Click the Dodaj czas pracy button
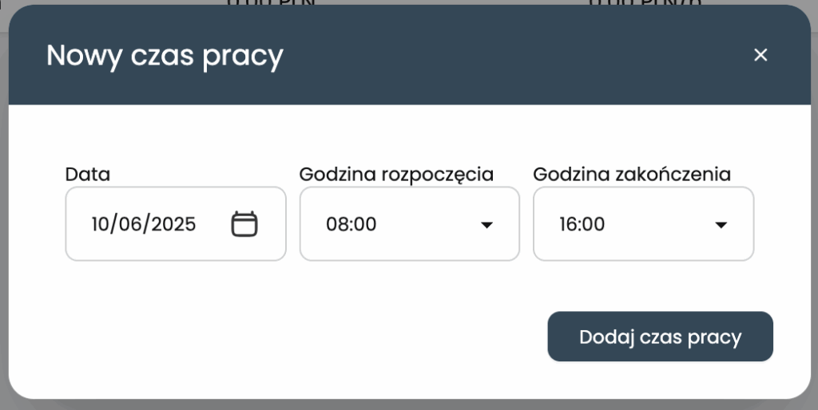818x410 pixels. tap(660, 337)
